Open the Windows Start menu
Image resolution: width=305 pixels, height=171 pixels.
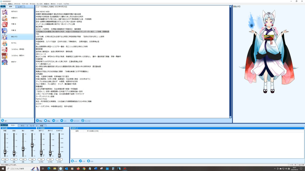3,169
